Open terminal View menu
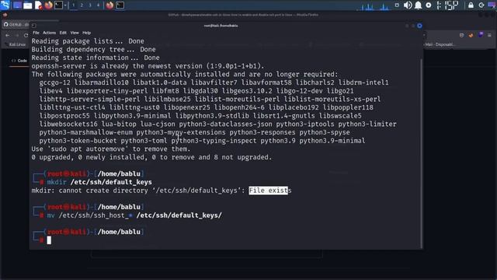 [x=75, y=33]
